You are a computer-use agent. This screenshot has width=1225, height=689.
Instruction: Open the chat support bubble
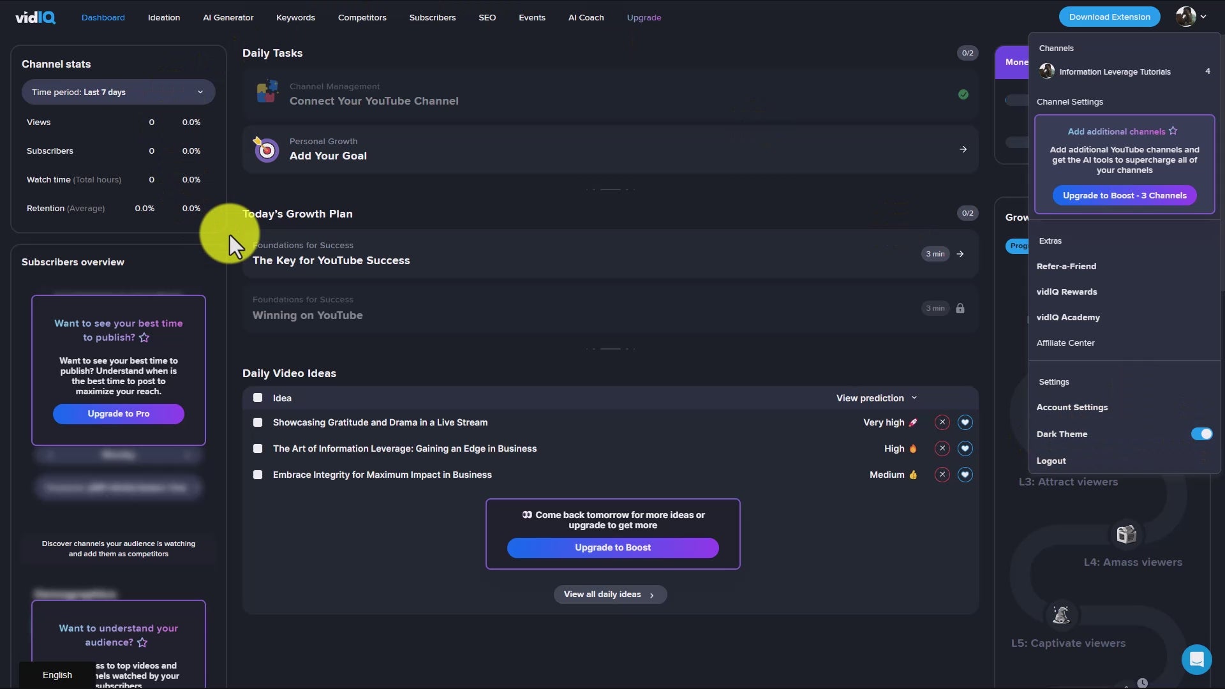(x=1196, y=659)
